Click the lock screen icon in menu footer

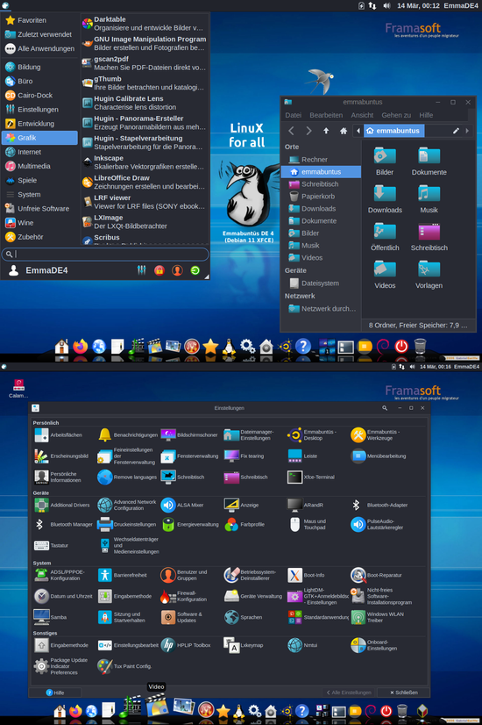pyautogui.click(x=159, y=270)
